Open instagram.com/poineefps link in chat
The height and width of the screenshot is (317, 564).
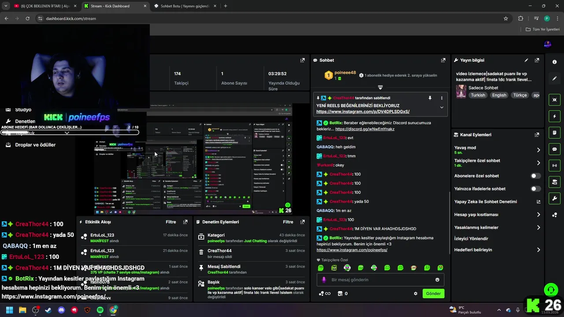point(352,250)
